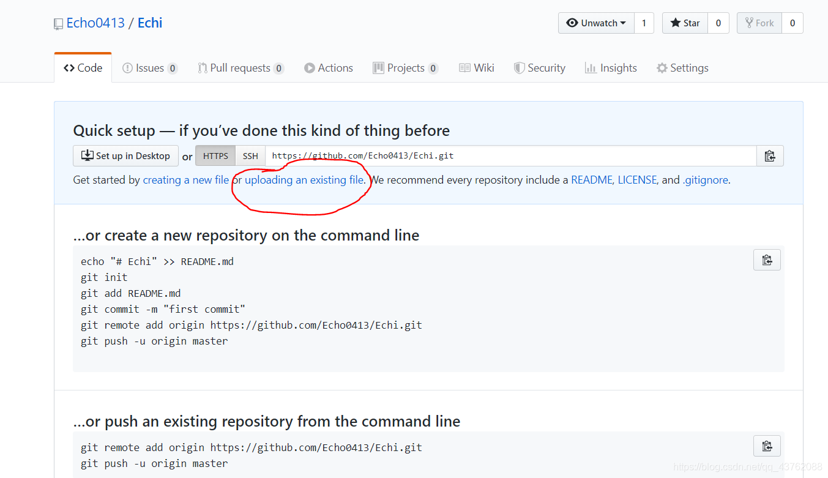The width and height of the screenshot is (828, 478).
Task: Click the fork count 0
Action: click(x=793, y=23)
